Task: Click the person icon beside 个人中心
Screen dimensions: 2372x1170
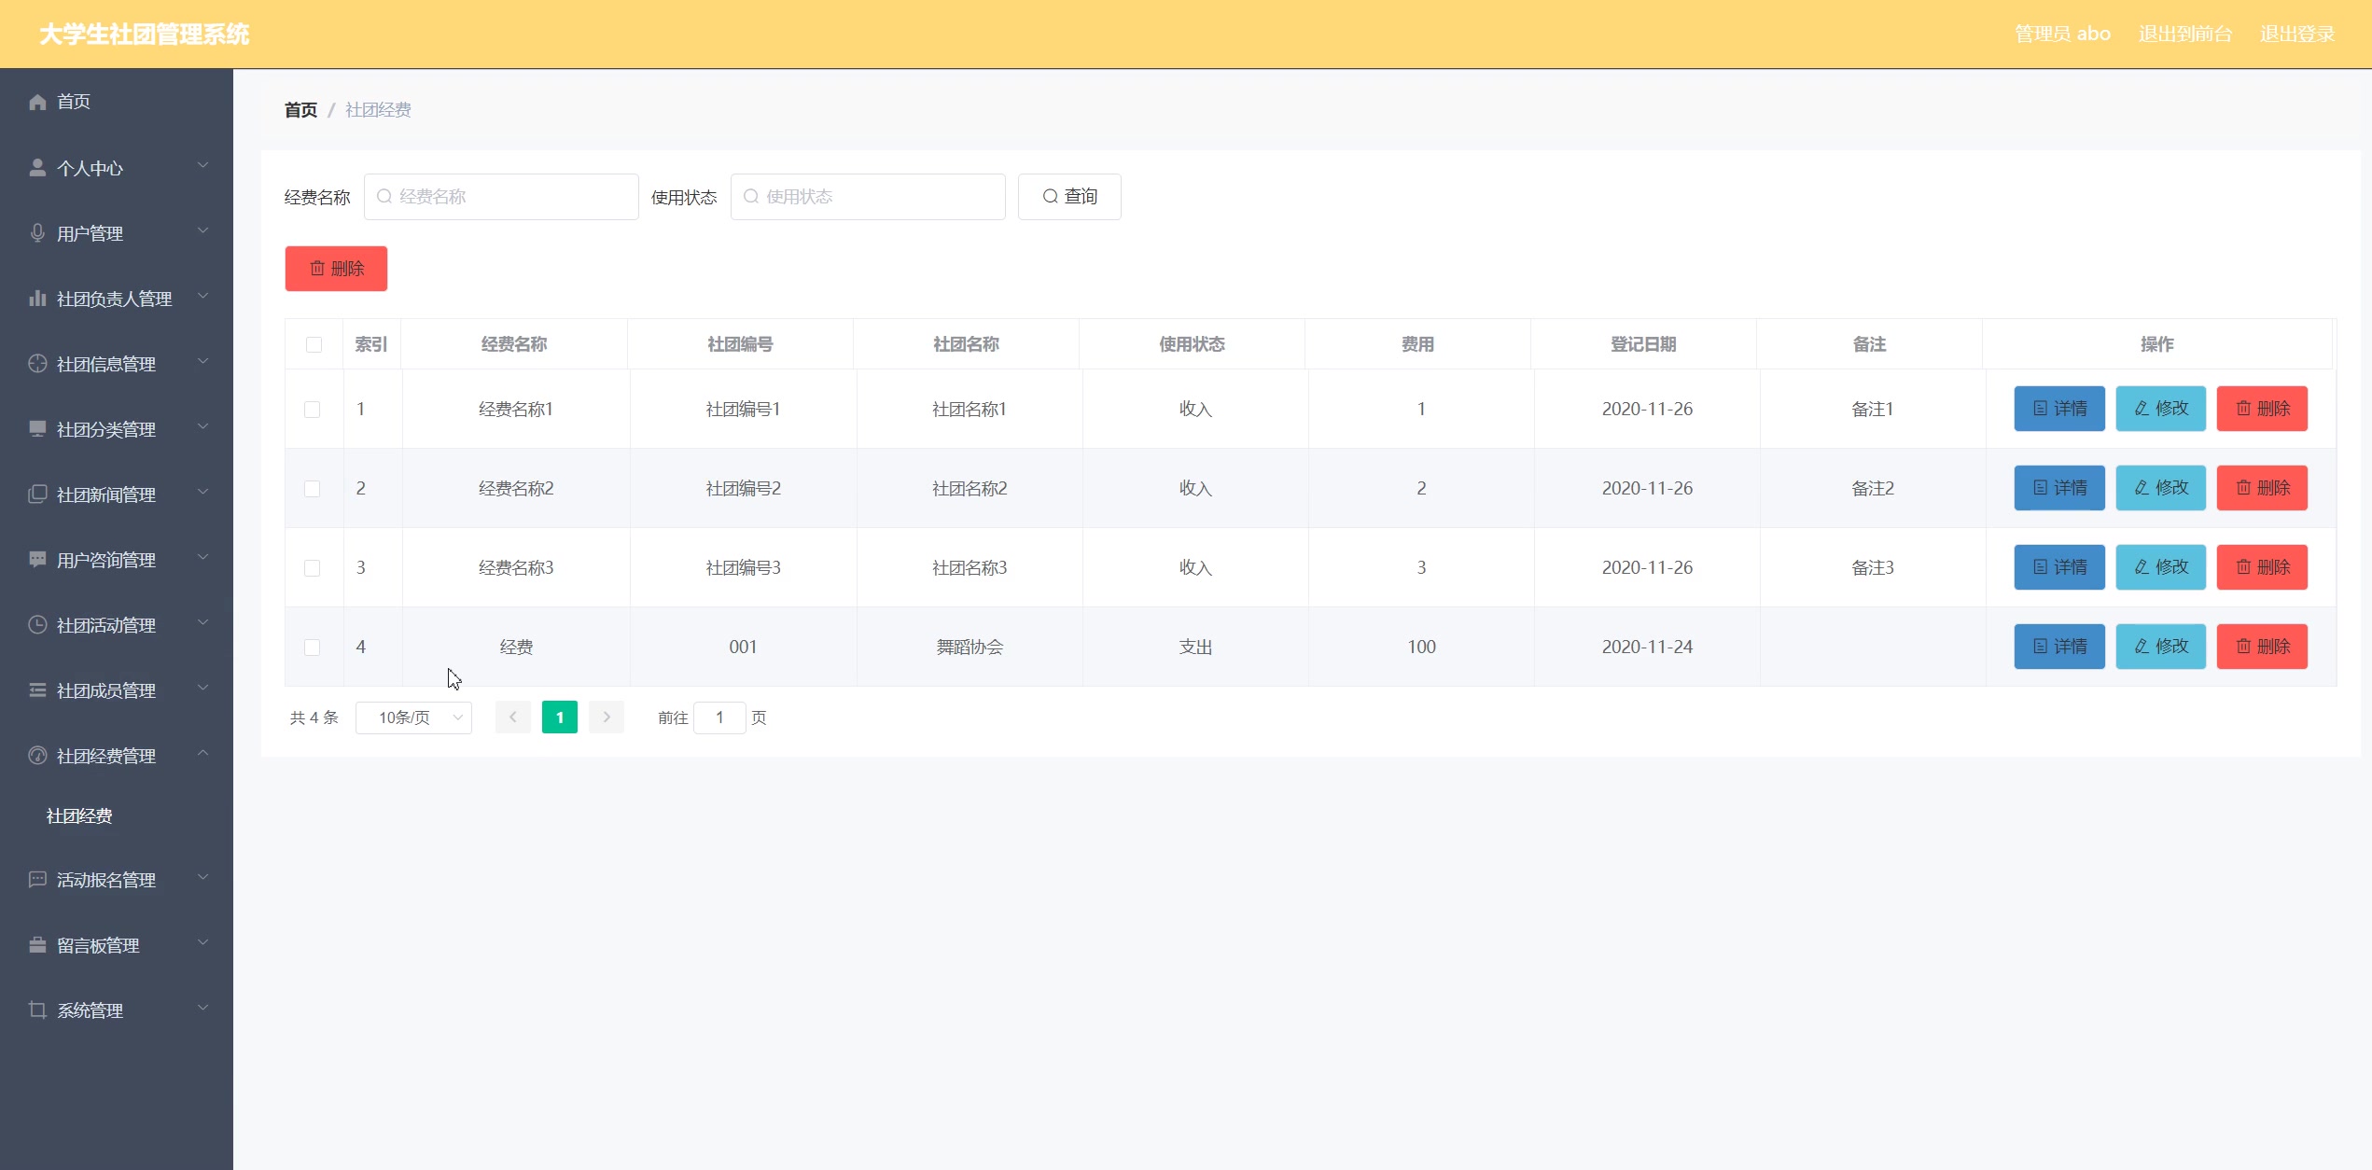Action: tap(37, 168)
